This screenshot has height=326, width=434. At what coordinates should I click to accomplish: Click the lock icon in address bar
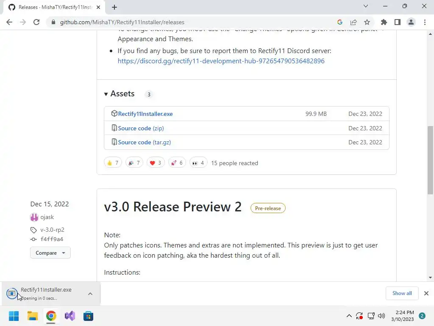pos(53,22)
